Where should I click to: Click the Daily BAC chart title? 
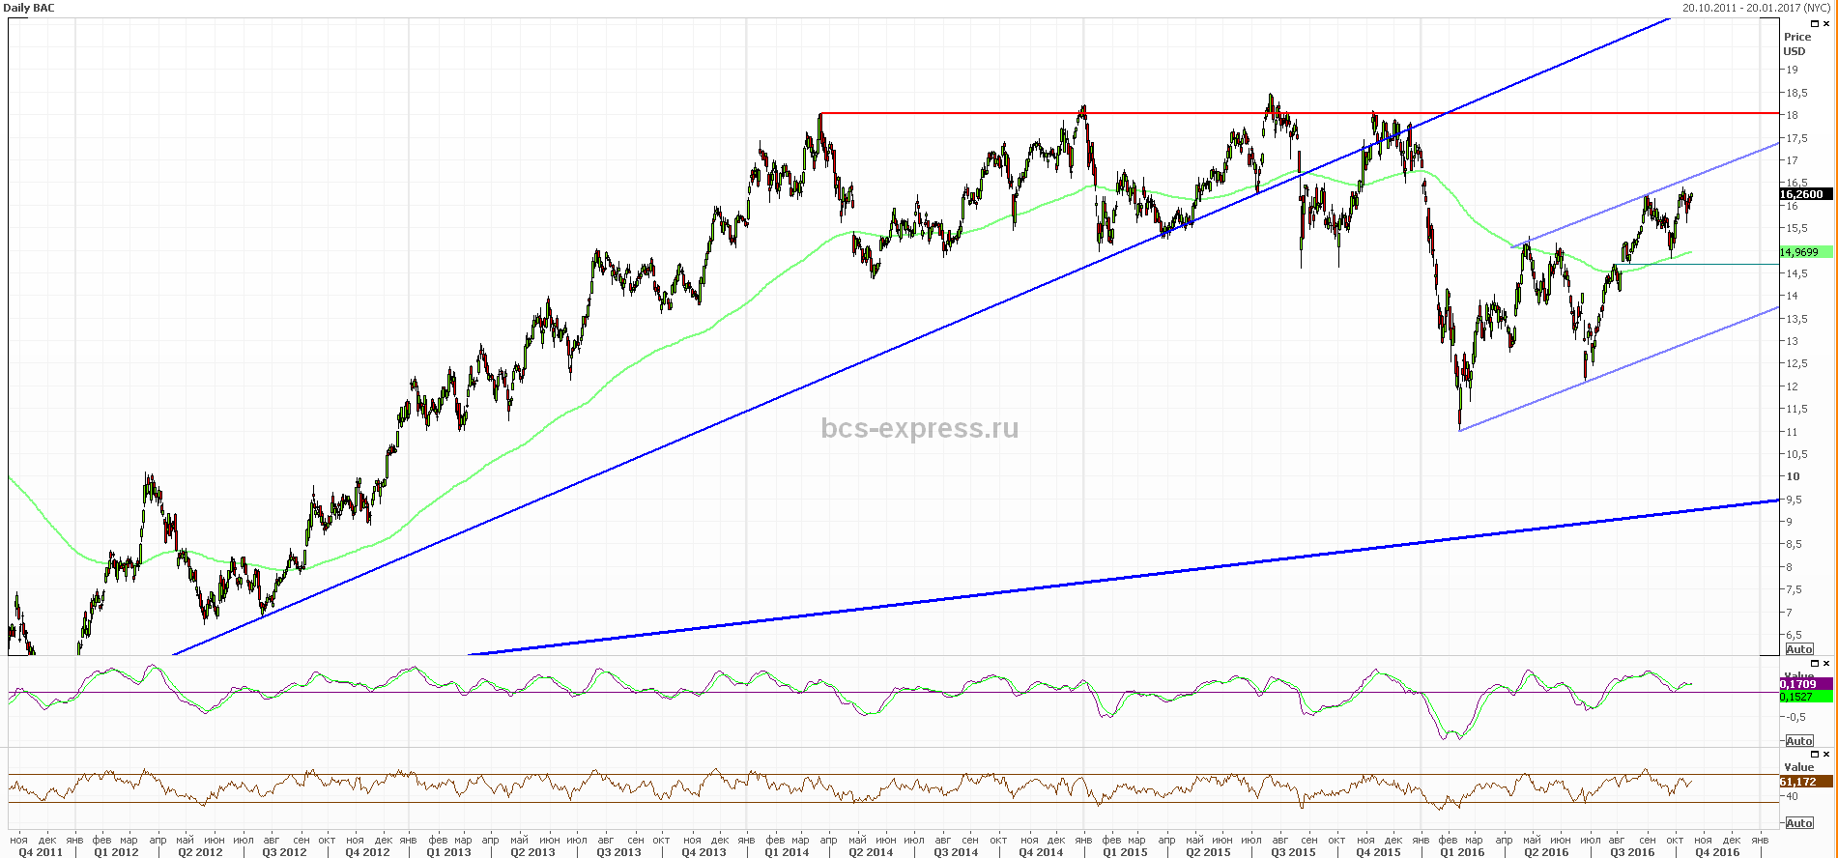pos(30,8)
